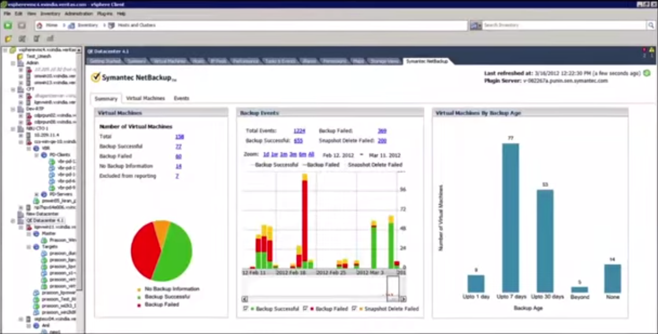
Task: Open the Help menu
Action: tap(121, 14)
